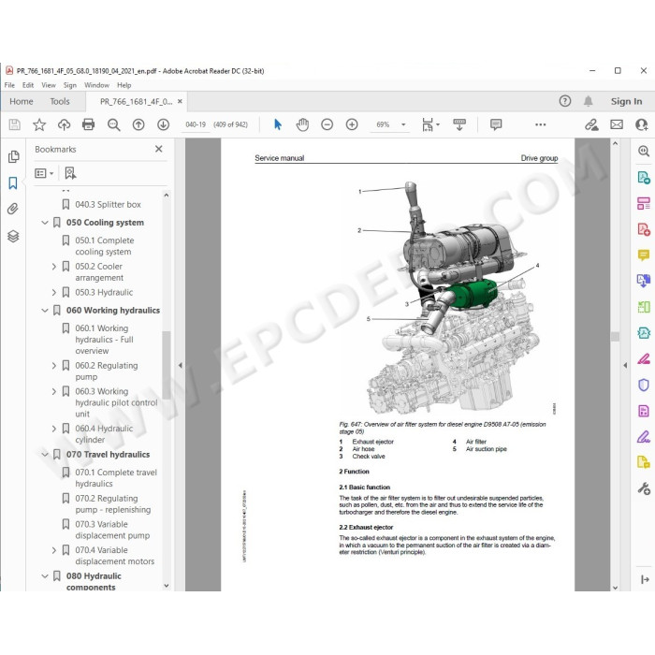Viewport: 655px width, 655px height.
Task: Open the Edit menu
Action: click(x=28, y=85)
